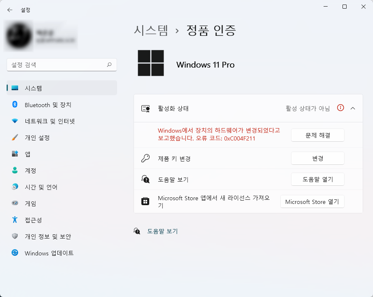Click the 변경 button for product key
This screenshot has height=297, width=373.
pos(318,158)
